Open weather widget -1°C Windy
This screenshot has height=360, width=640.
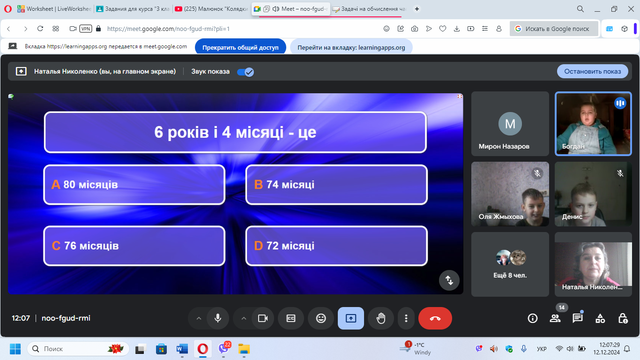coord(416,349)
